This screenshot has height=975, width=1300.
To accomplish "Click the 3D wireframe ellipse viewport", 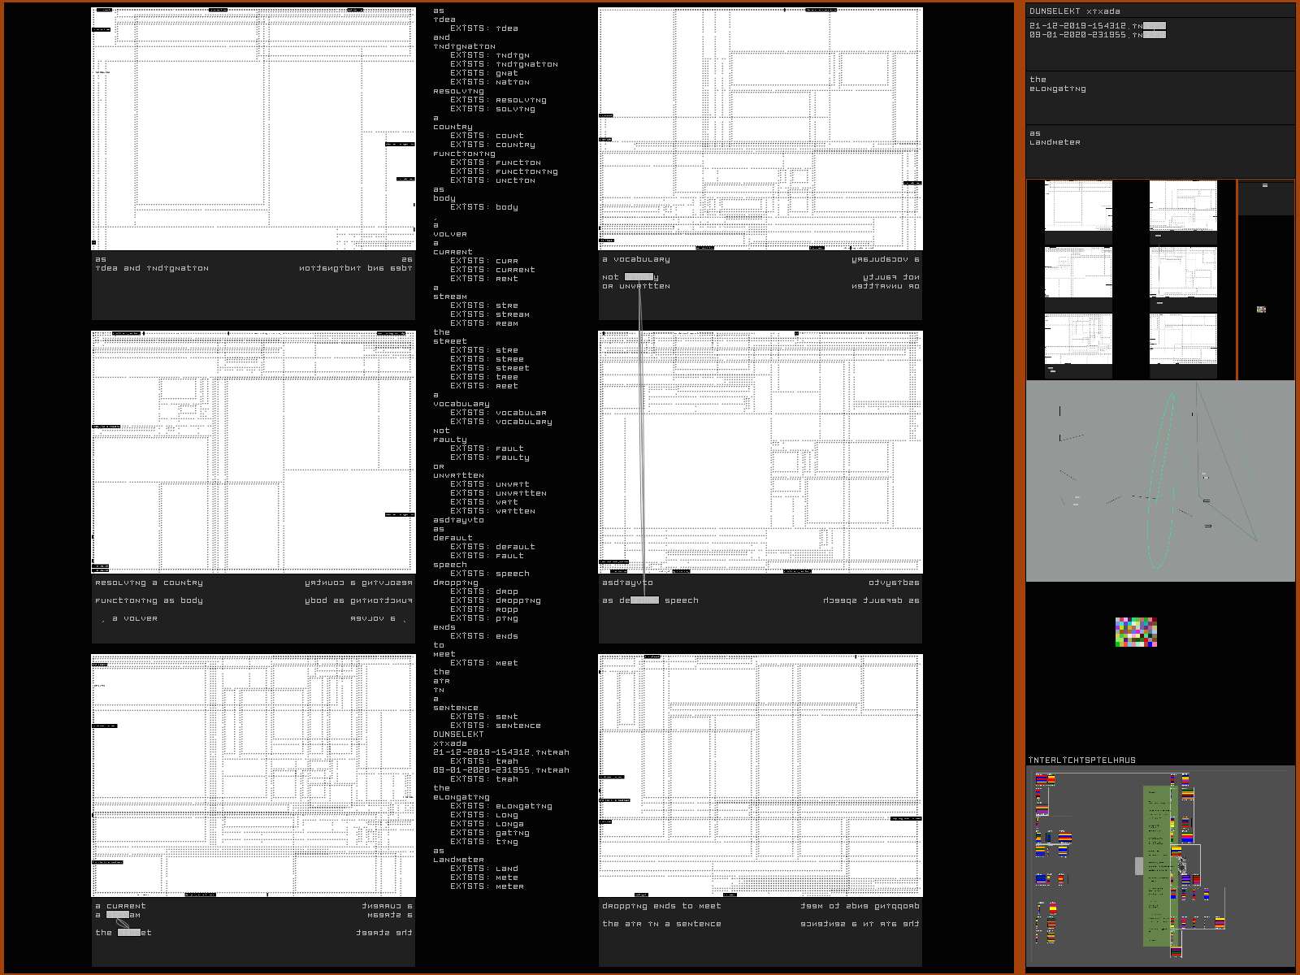I will (1160, 481).
